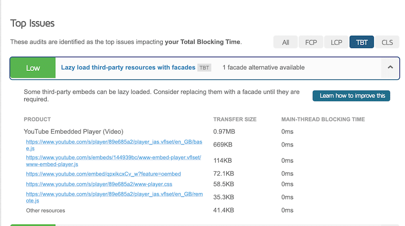Screen dimensions: 405x226
Task: Open the www-player.css URL link
Action: point(99,184)
